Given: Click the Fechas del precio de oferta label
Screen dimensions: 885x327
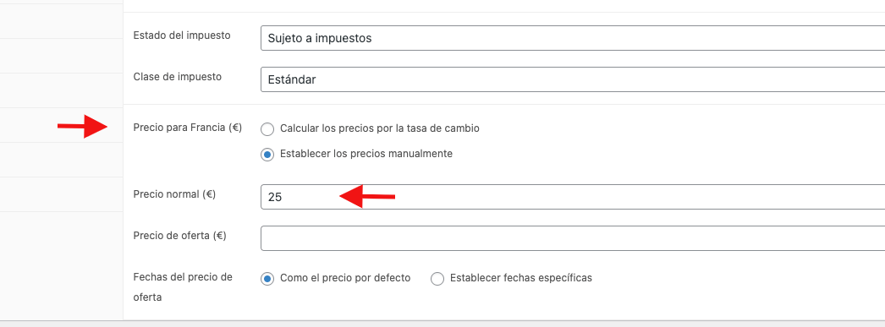Looking at the screenshot, I should 183,287.
